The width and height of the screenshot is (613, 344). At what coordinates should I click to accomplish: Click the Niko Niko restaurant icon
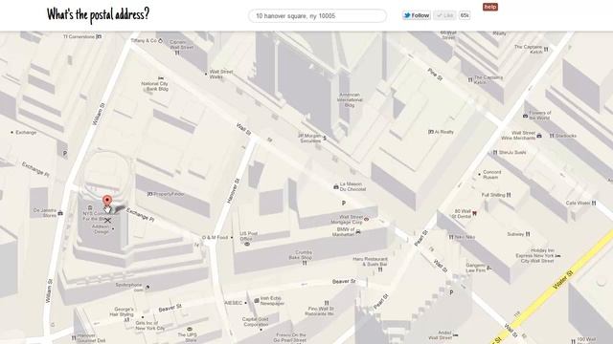point(451,237)
